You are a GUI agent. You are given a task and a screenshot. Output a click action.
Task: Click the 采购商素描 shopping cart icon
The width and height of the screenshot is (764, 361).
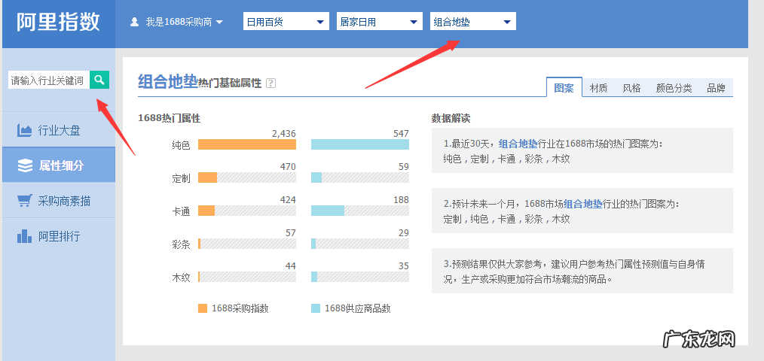(x=24, y=201)
